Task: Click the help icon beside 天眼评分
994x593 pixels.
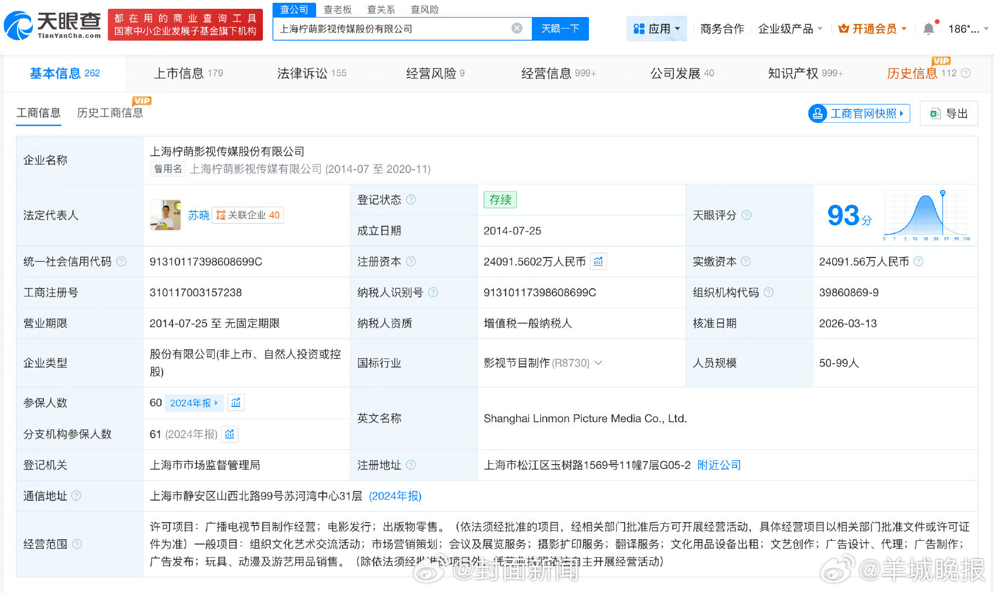Action: [x=746, y=216]
